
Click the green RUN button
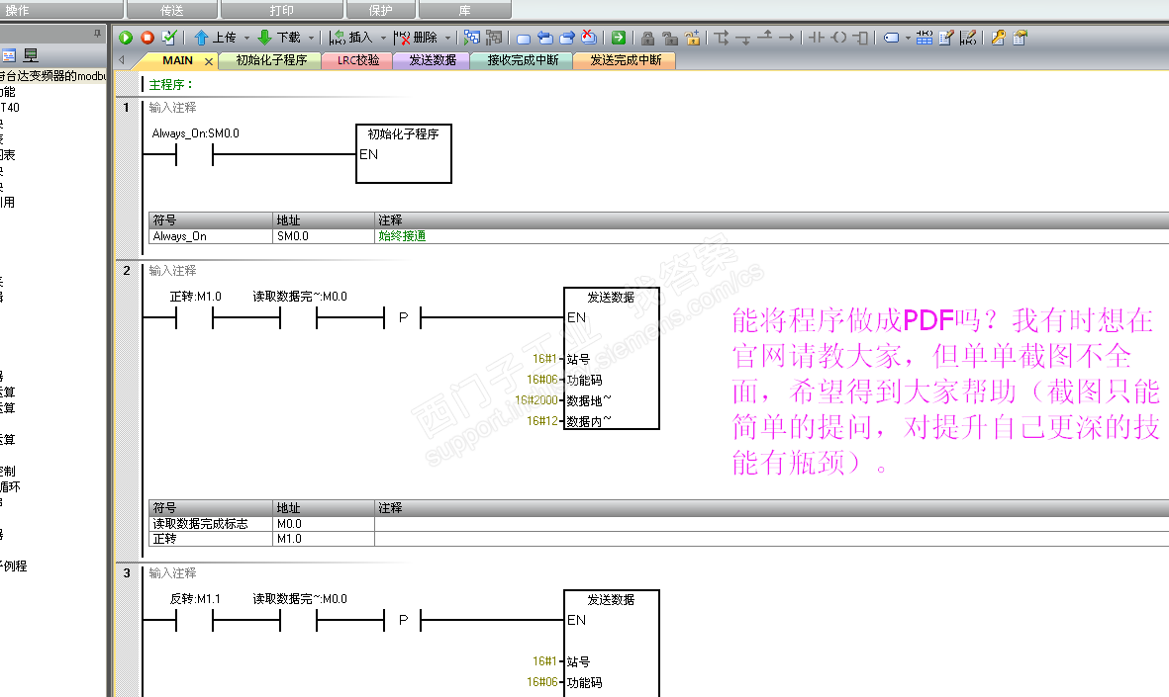tap(126, 38)
